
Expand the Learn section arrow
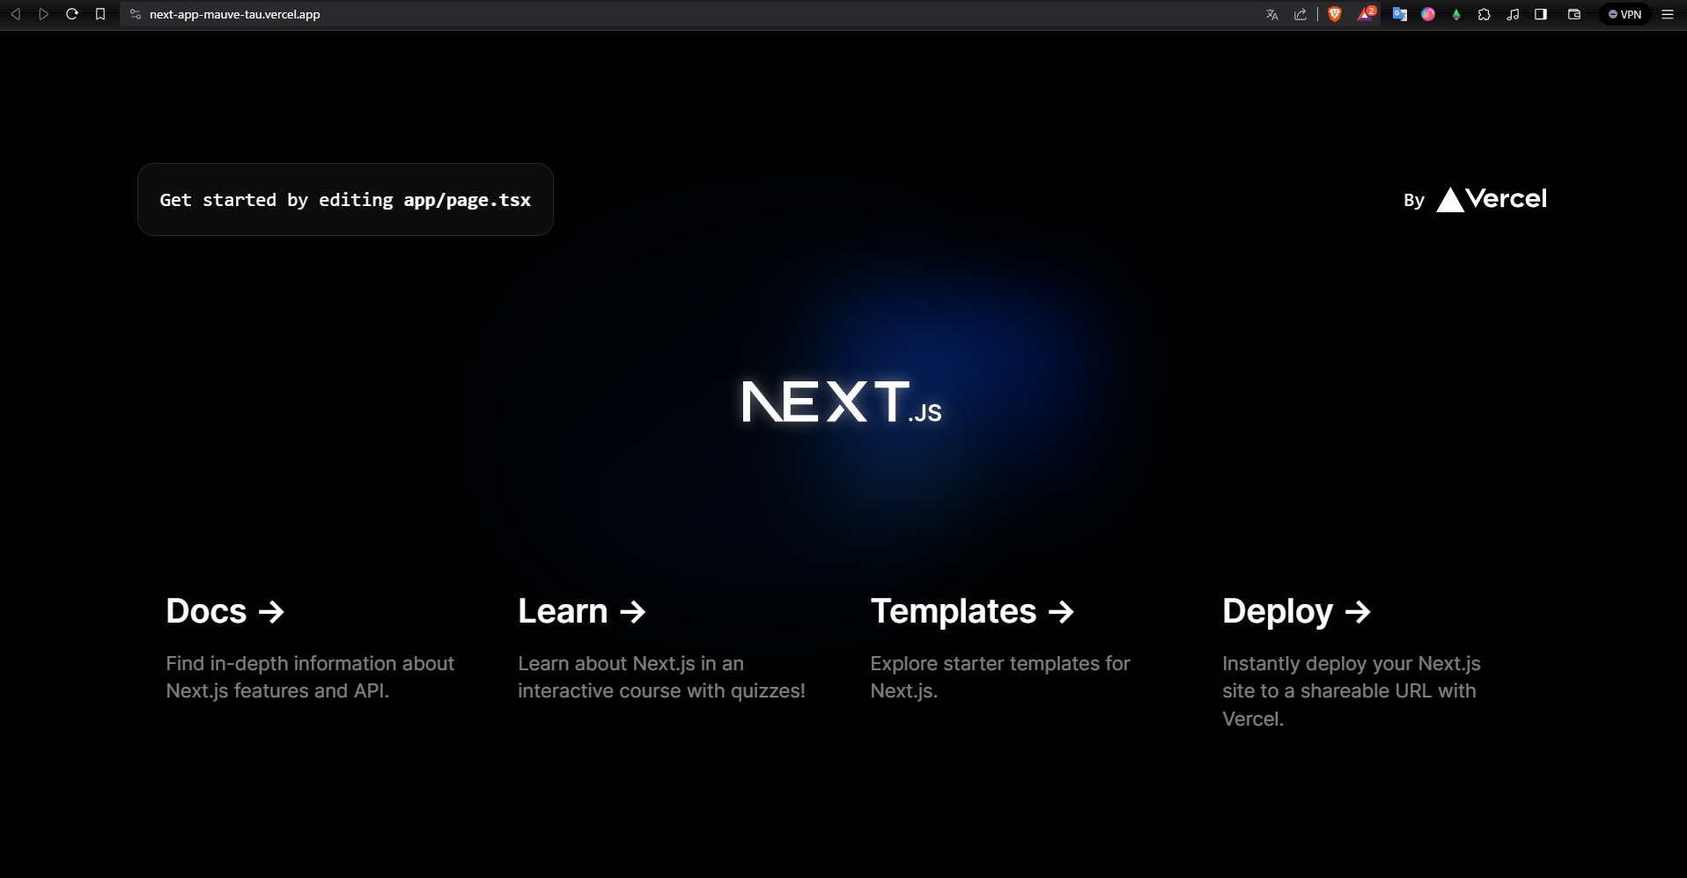632,611
